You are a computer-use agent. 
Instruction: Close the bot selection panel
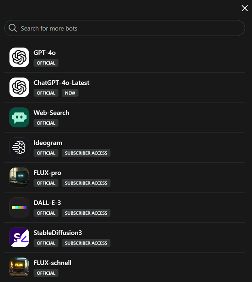244,8
